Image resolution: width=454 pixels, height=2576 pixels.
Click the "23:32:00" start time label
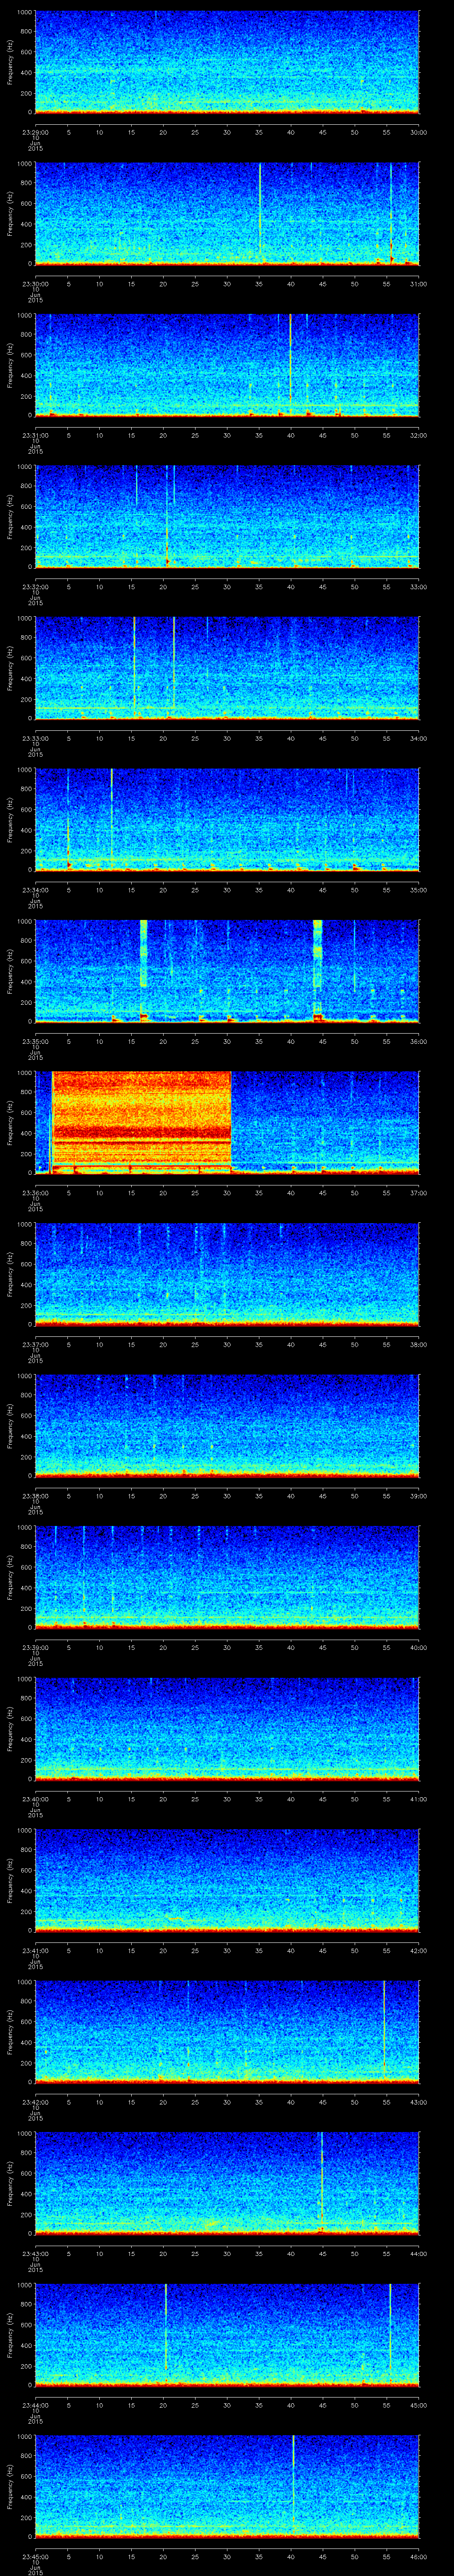[35, 587]
